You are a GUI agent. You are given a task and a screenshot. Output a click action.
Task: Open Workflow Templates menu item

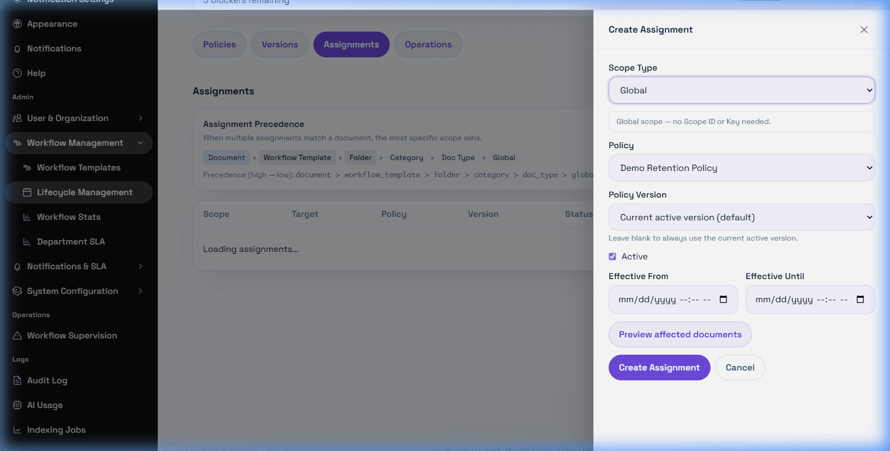coord(79,167)
